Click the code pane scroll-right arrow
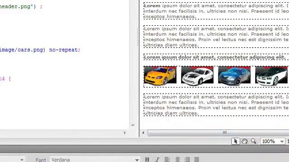Screen dimensions: 289x162 (125, 133)
